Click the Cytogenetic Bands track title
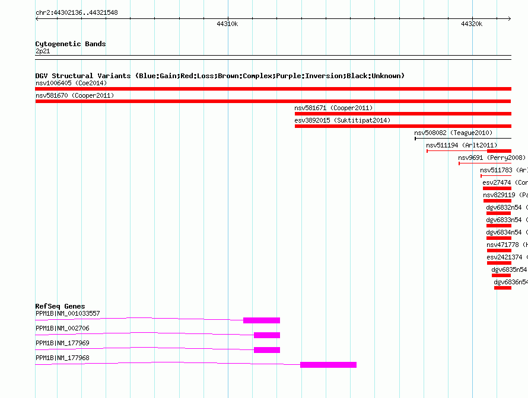The height and width of the screenshot is (398, 528). pyautogui.click(x=71, y=44)
